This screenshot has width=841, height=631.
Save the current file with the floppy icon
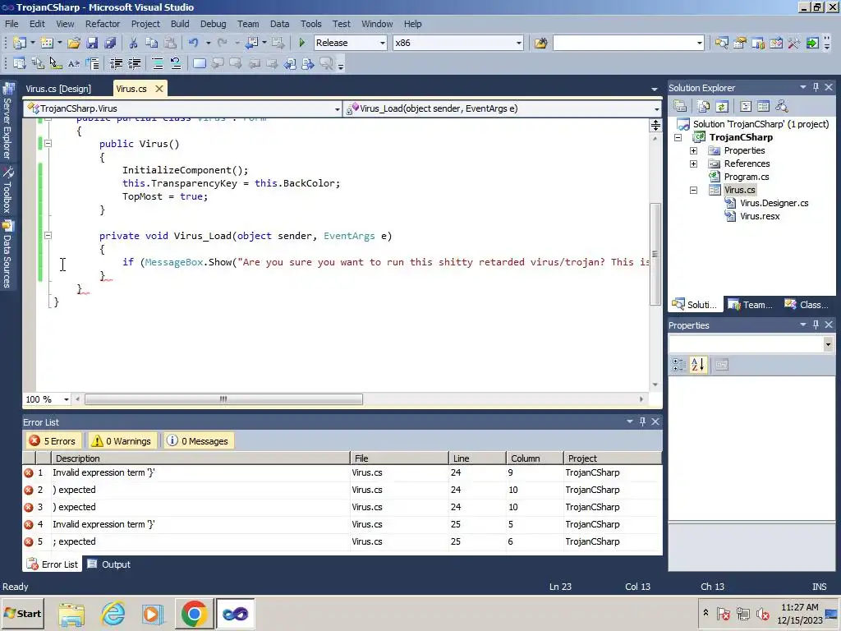92,43
